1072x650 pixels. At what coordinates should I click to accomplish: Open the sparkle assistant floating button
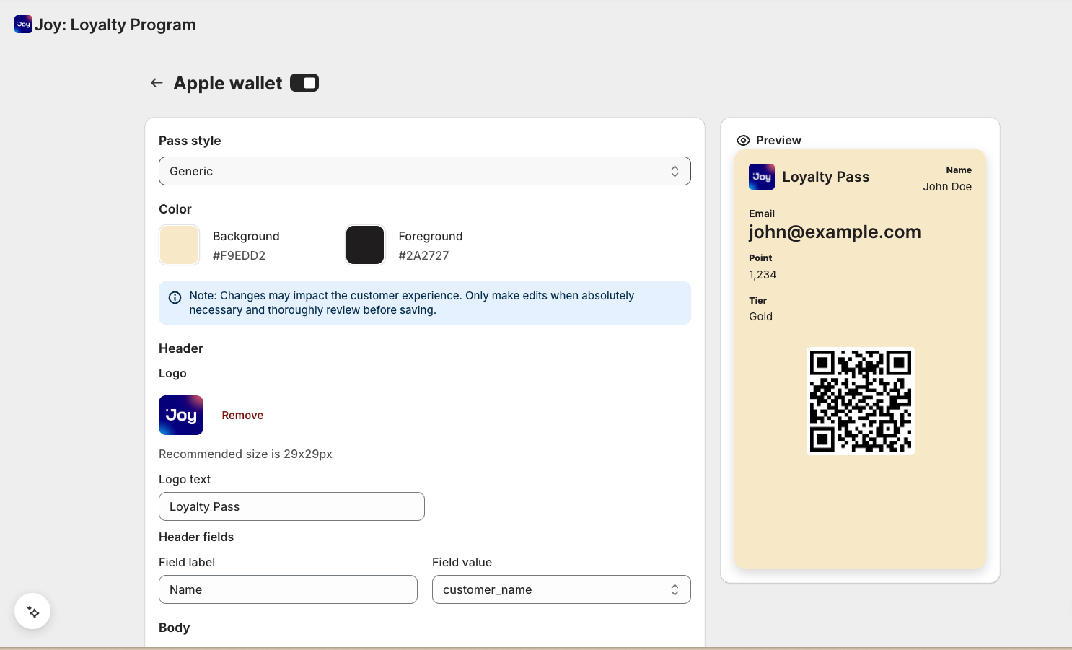[x=32, y=612]
